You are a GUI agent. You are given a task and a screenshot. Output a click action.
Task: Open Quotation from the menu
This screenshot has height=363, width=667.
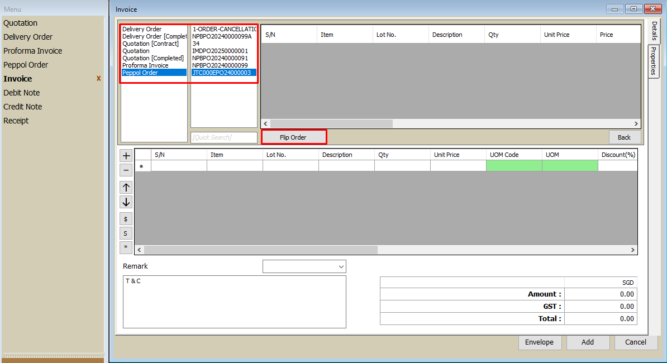21,23
